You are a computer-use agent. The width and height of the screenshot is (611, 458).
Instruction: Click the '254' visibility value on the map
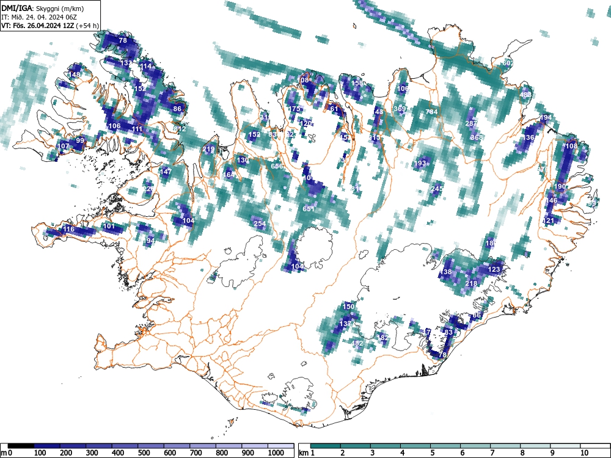[260, 224]
